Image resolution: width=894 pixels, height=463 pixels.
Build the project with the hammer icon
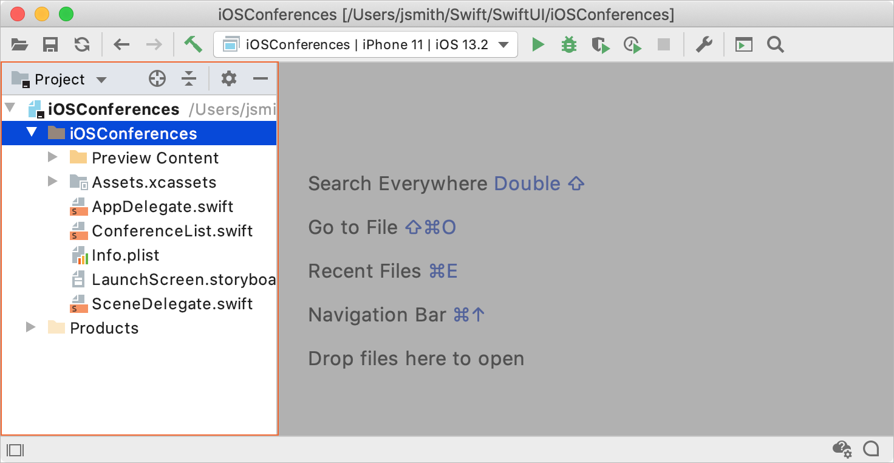(193, 44)
